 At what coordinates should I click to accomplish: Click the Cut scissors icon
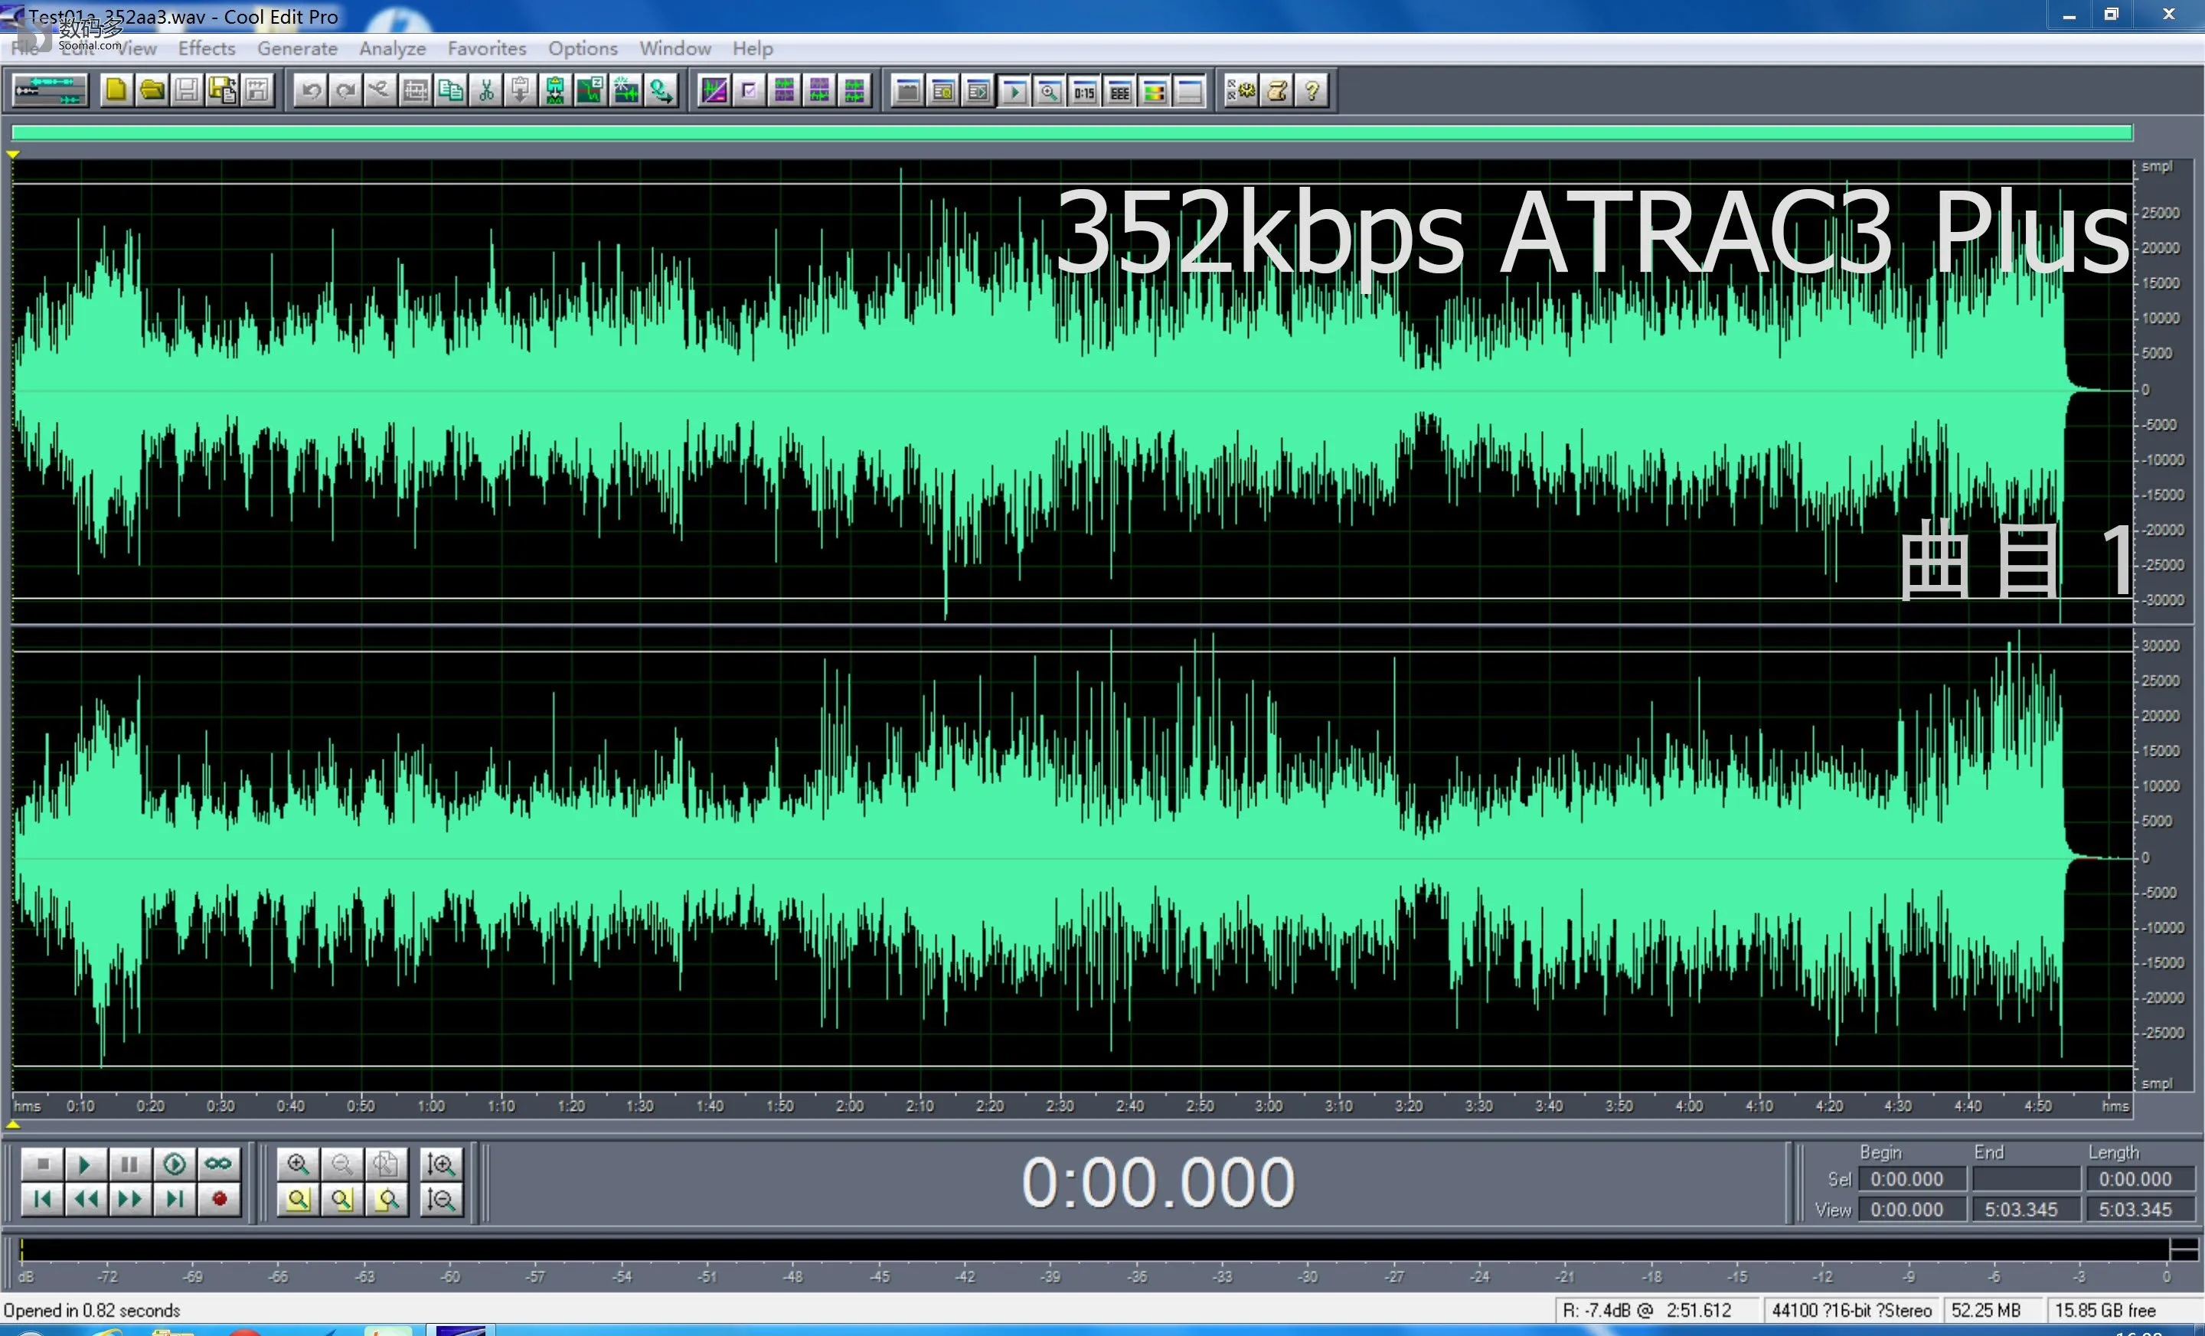[x=486, y=90]
